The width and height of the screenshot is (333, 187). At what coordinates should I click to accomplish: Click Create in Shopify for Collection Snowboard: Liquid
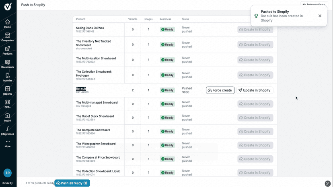tap(255, 173)
